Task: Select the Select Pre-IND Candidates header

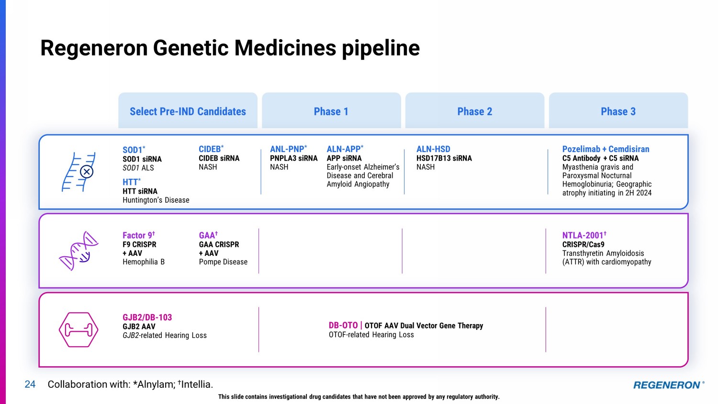Action: 188,111
